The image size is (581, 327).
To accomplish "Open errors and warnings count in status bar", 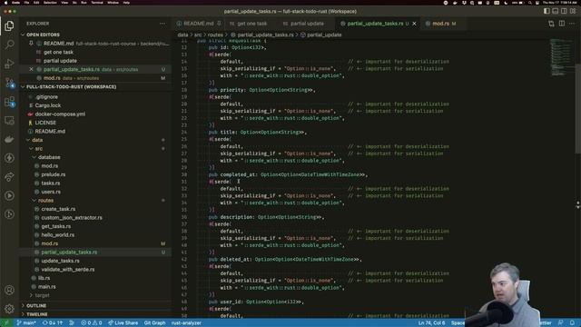I will tap(92, 323).
